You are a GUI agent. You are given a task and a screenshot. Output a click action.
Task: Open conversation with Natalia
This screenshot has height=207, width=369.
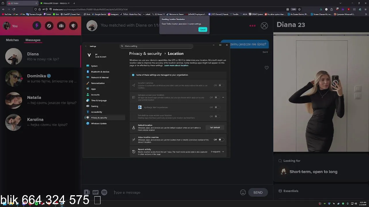click(41, 100)
